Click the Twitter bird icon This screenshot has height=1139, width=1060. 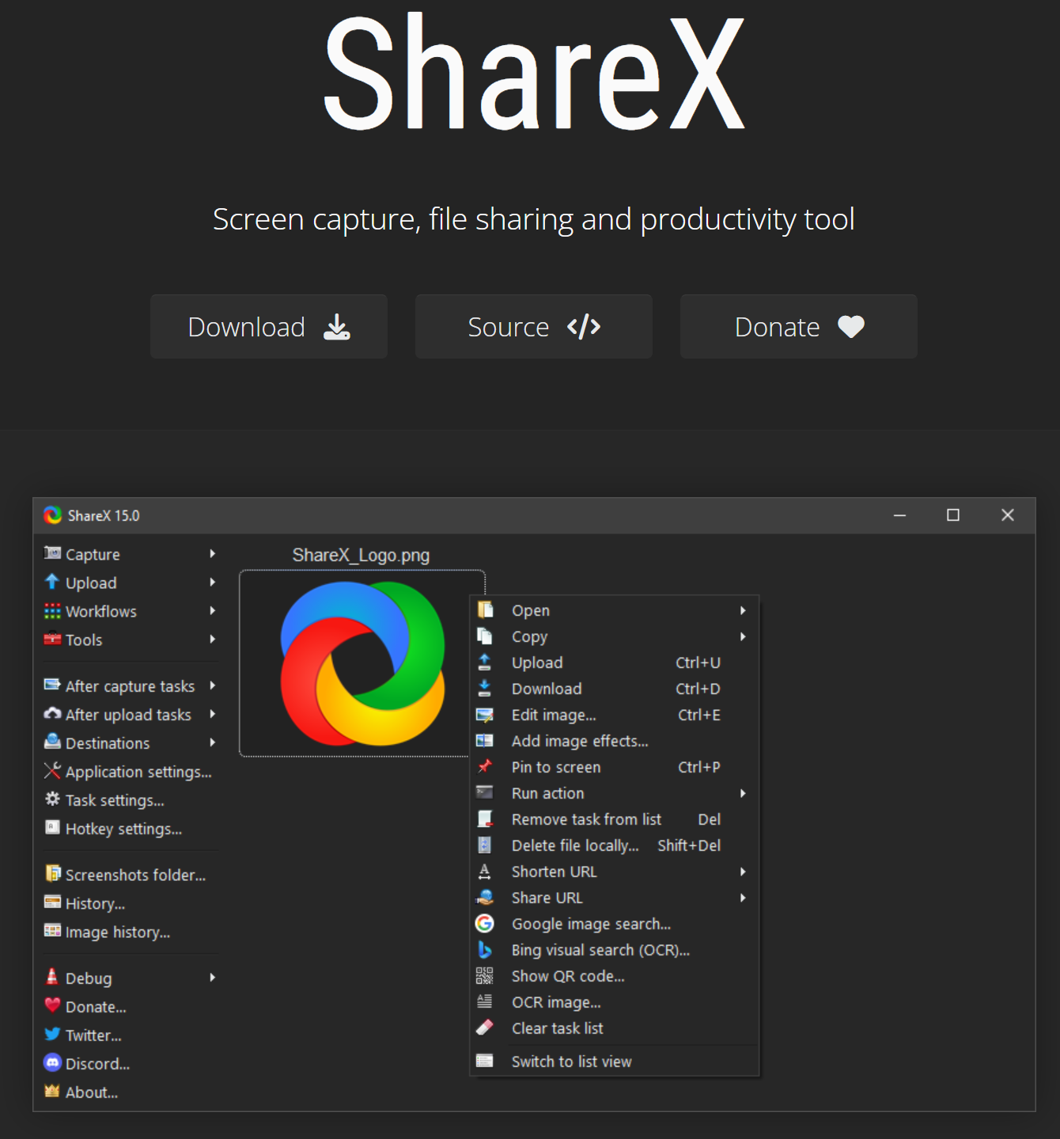tap(52, 1034)
